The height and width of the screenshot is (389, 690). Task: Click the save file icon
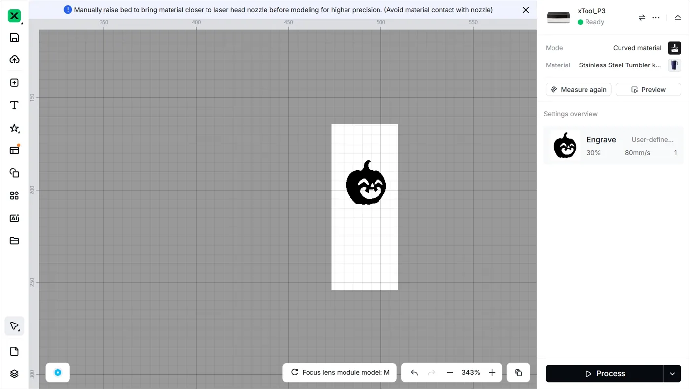coord(14,38)
